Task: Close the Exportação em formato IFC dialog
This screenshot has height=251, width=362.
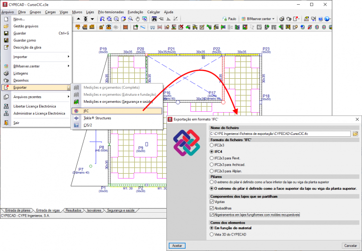Action: [357, 119]
